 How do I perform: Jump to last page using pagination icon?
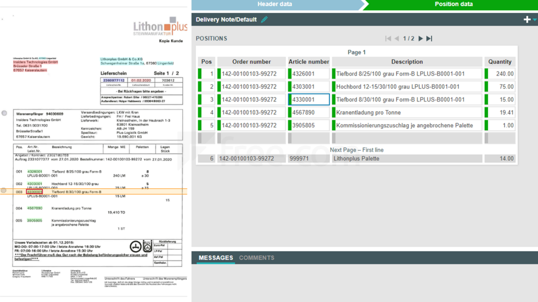coord(429,38)
